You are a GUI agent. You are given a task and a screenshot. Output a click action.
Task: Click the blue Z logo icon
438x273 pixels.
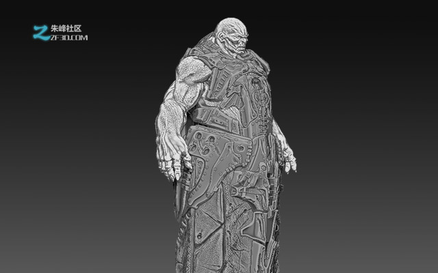click(x=41, y=33)
